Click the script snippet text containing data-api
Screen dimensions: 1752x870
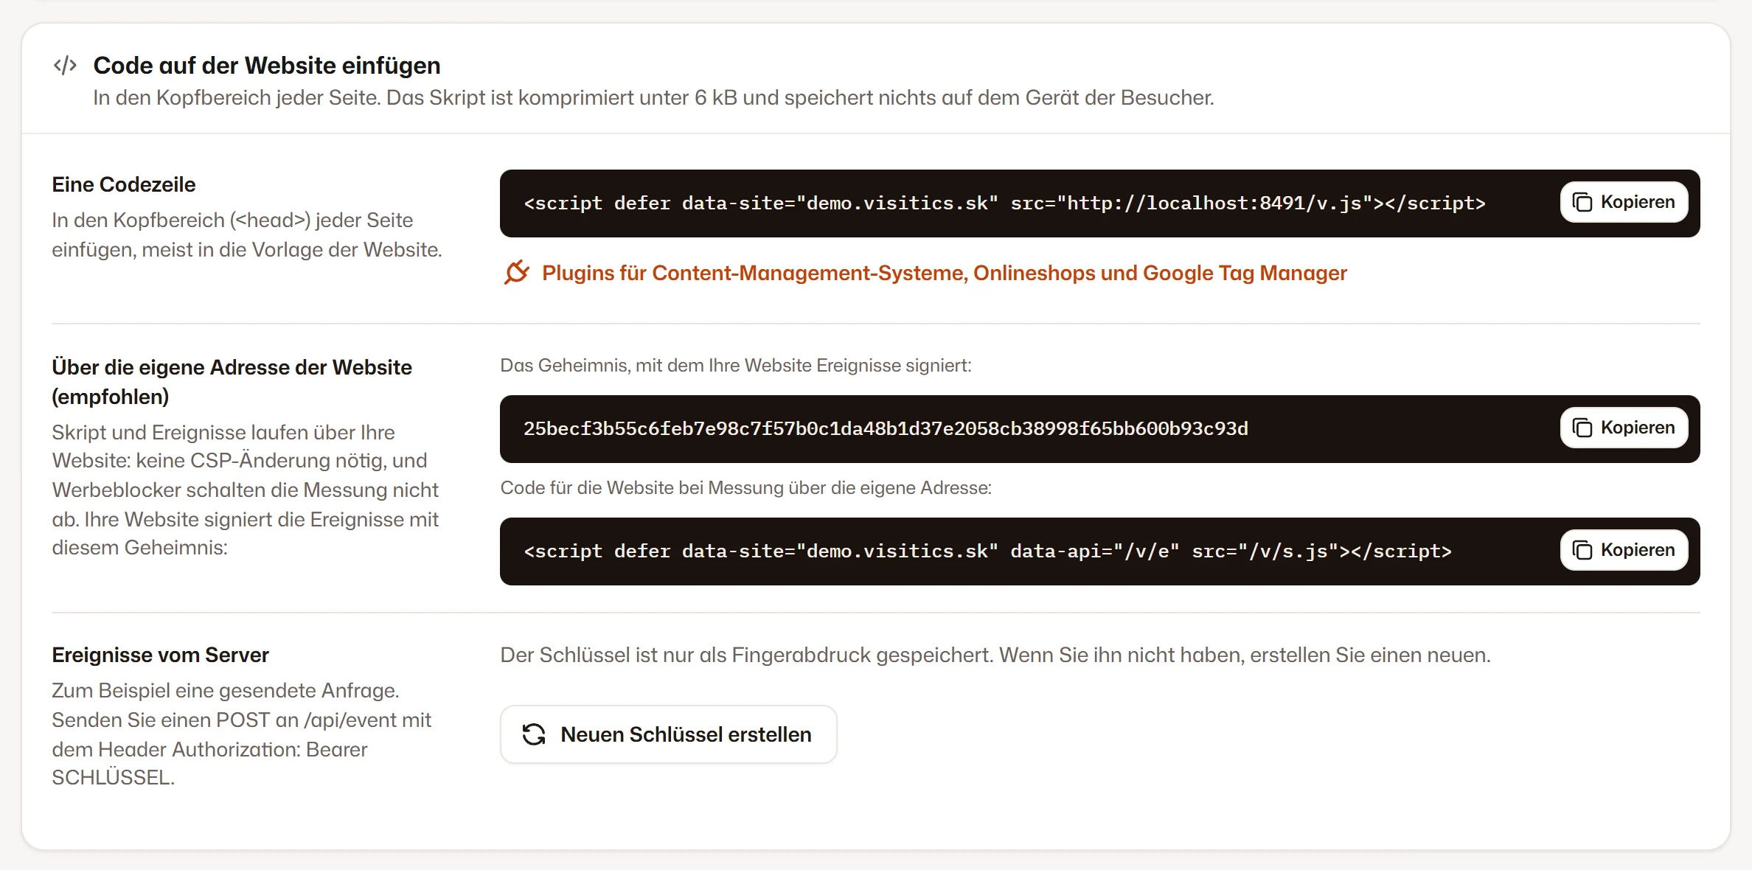987,551
